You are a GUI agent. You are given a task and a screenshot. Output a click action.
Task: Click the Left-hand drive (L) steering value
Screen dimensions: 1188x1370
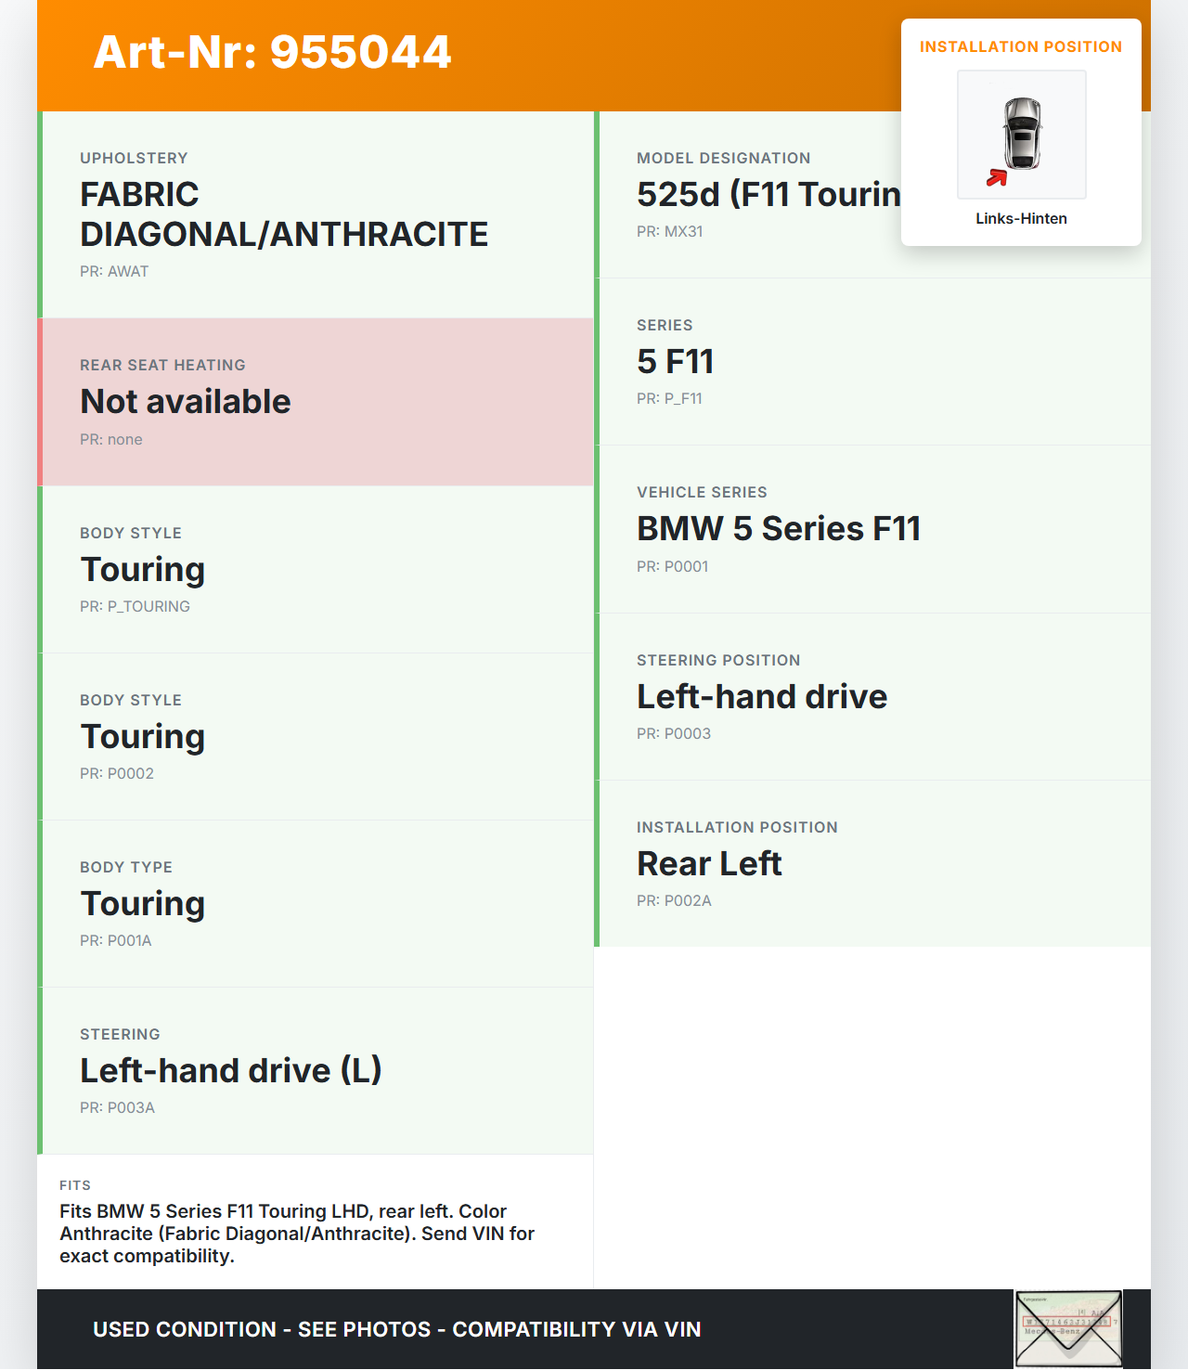(x=231, y=1070)
